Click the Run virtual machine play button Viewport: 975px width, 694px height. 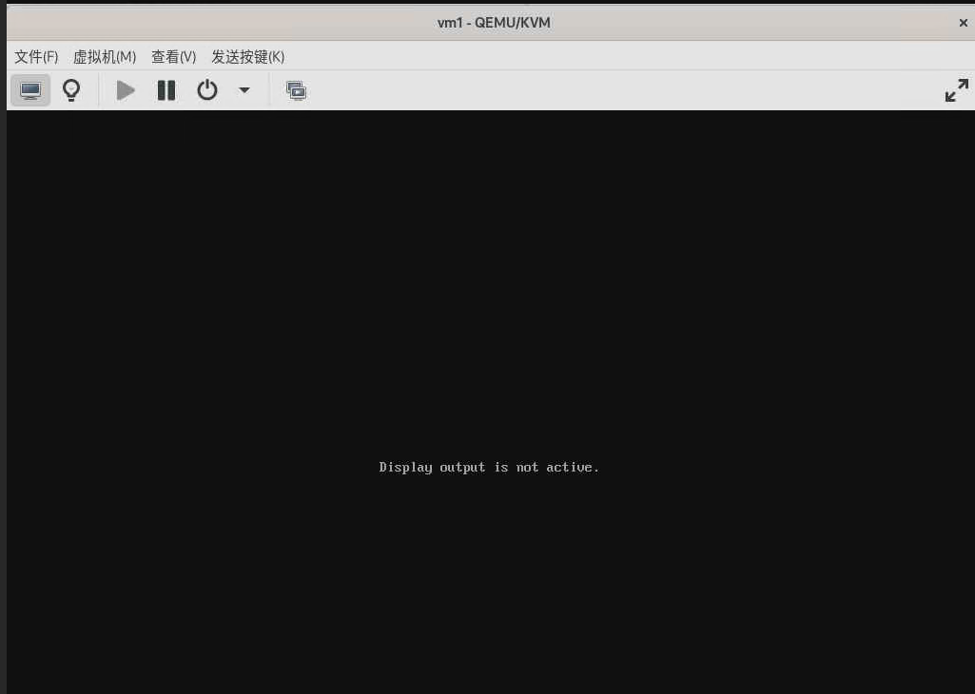click(x=126, y=90)
